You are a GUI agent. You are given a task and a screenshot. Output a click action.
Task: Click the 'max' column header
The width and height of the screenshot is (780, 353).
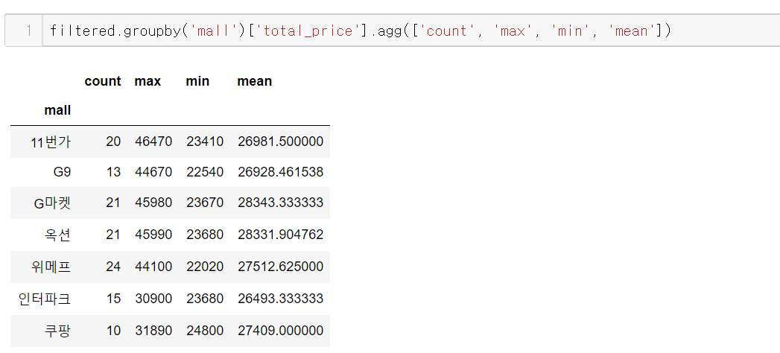(x=148, y=81)
